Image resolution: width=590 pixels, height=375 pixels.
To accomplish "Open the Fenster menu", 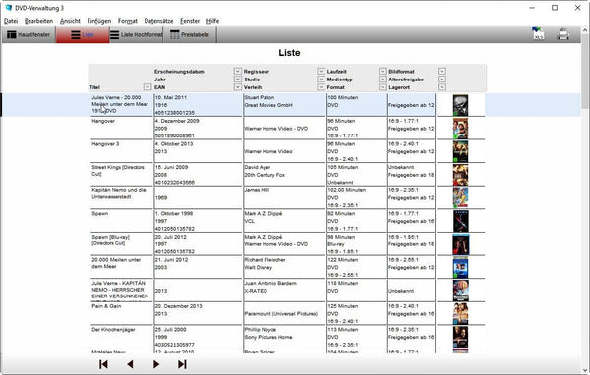I will 190,21.
